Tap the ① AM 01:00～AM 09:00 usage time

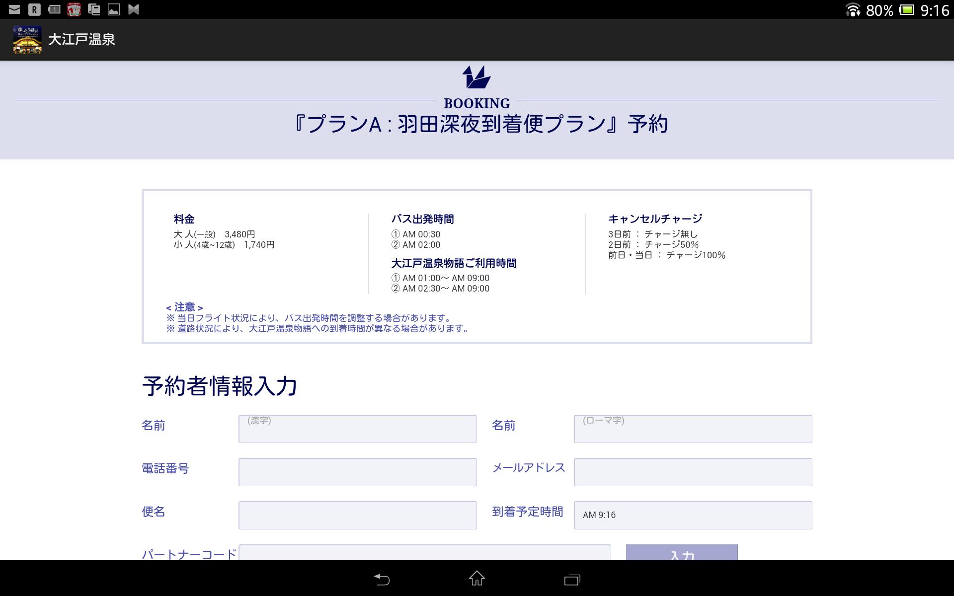pyautogui.click(x=440, y=278)
